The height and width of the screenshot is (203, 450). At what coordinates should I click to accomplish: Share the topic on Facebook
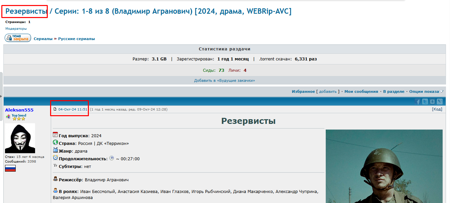[418, 102]
